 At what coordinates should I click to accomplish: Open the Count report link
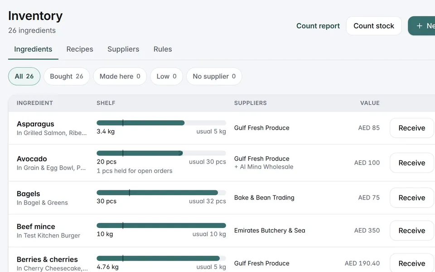pos(318,26)
